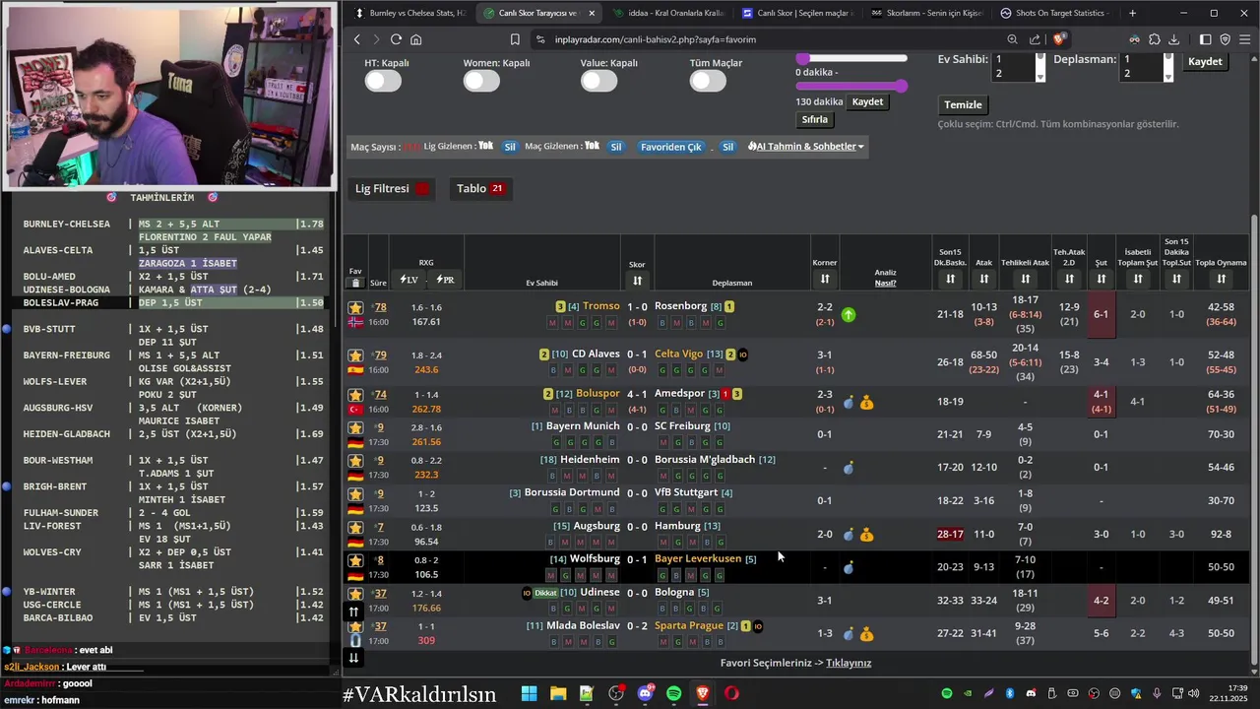
Task: Click Kaydet next to 130 dakika
Action: pos(867,101)
